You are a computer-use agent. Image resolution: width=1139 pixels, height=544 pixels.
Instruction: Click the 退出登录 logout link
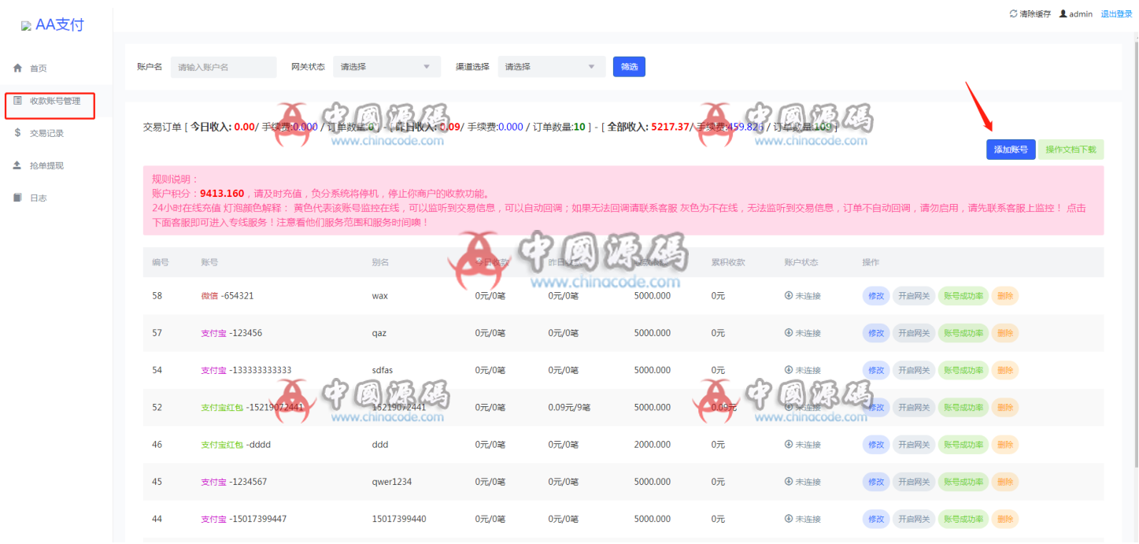point(1116,13)
